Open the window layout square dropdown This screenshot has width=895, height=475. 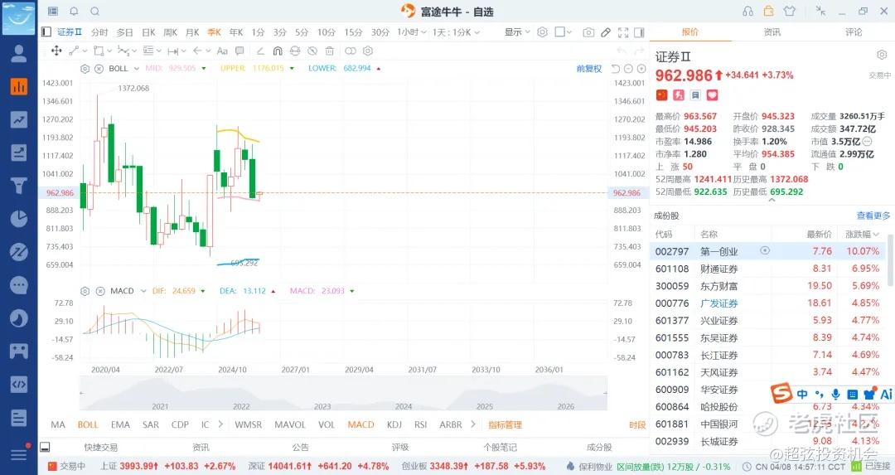564,32
